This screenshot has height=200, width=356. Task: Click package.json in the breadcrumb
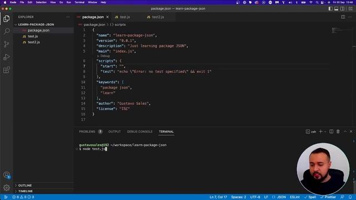point(94,24)
